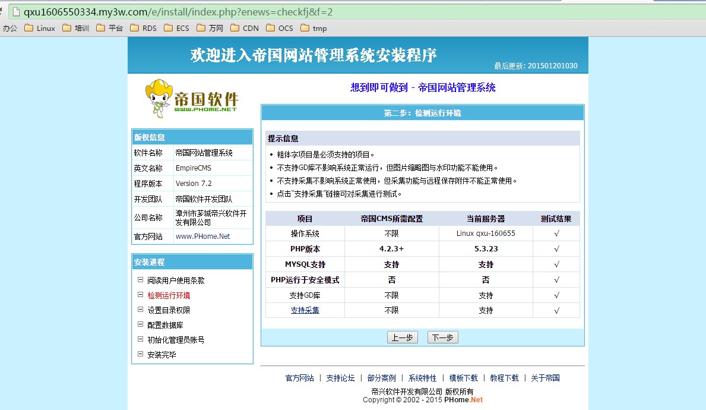The width and height of the screenshot is (706, 410).
Task: Open the 官方网站 footer link
Action: pyautogui.click(x=299, y=378)
